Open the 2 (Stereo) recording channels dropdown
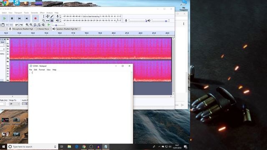This screenshot has width=267, height=150. 44,29
